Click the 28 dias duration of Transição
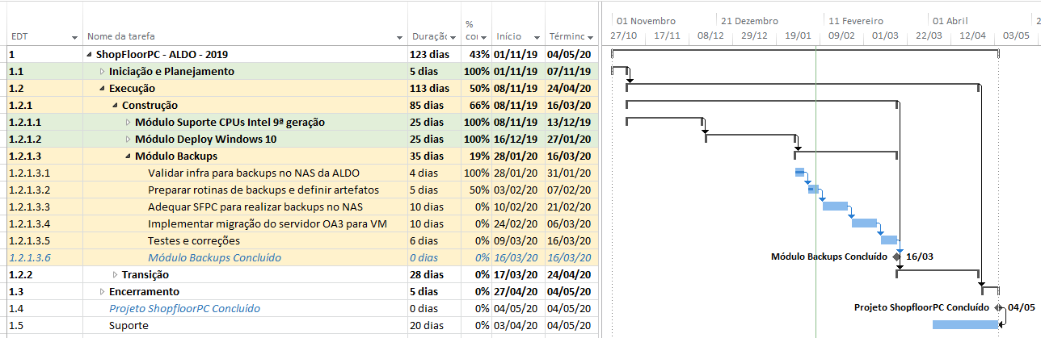The width and height of the screenshot is (1041, 338). point(428,274)
